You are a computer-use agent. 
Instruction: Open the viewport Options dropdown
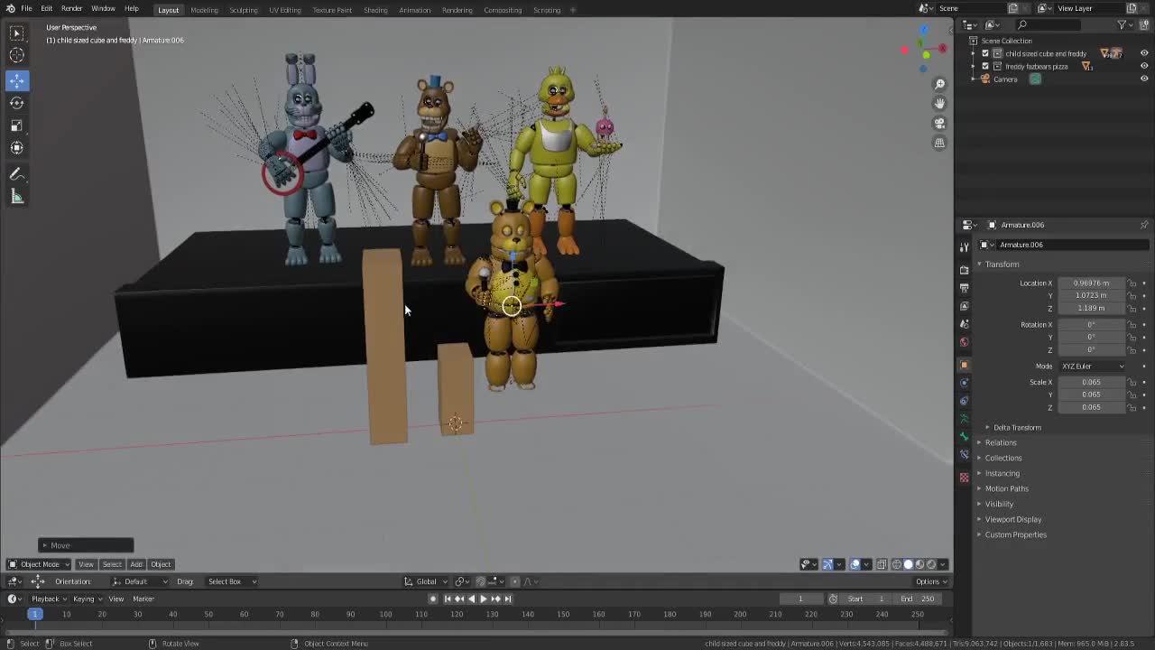pos(931,581)
